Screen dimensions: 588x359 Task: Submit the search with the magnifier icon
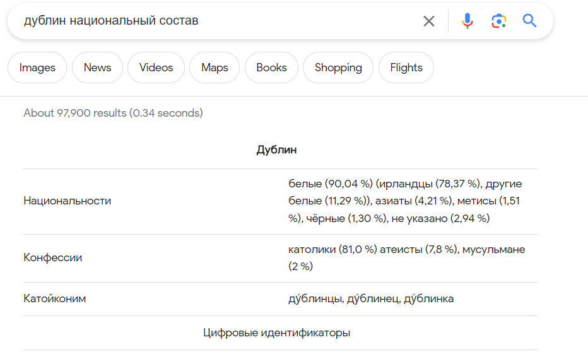pos(529,21)
